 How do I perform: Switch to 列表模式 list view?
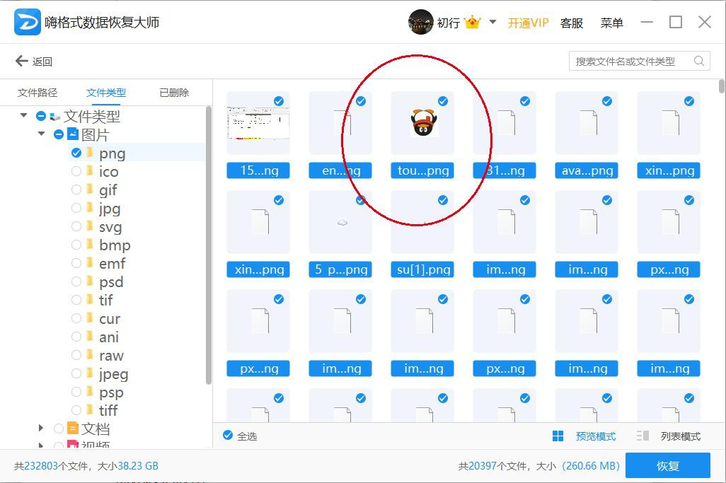680,436
